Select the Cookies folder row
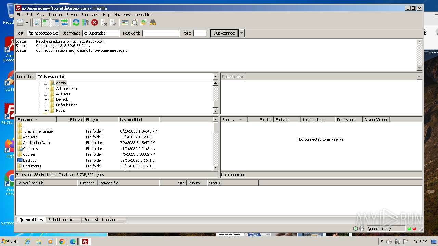Viewport: 438px width, 246px height. click(114, 154)
